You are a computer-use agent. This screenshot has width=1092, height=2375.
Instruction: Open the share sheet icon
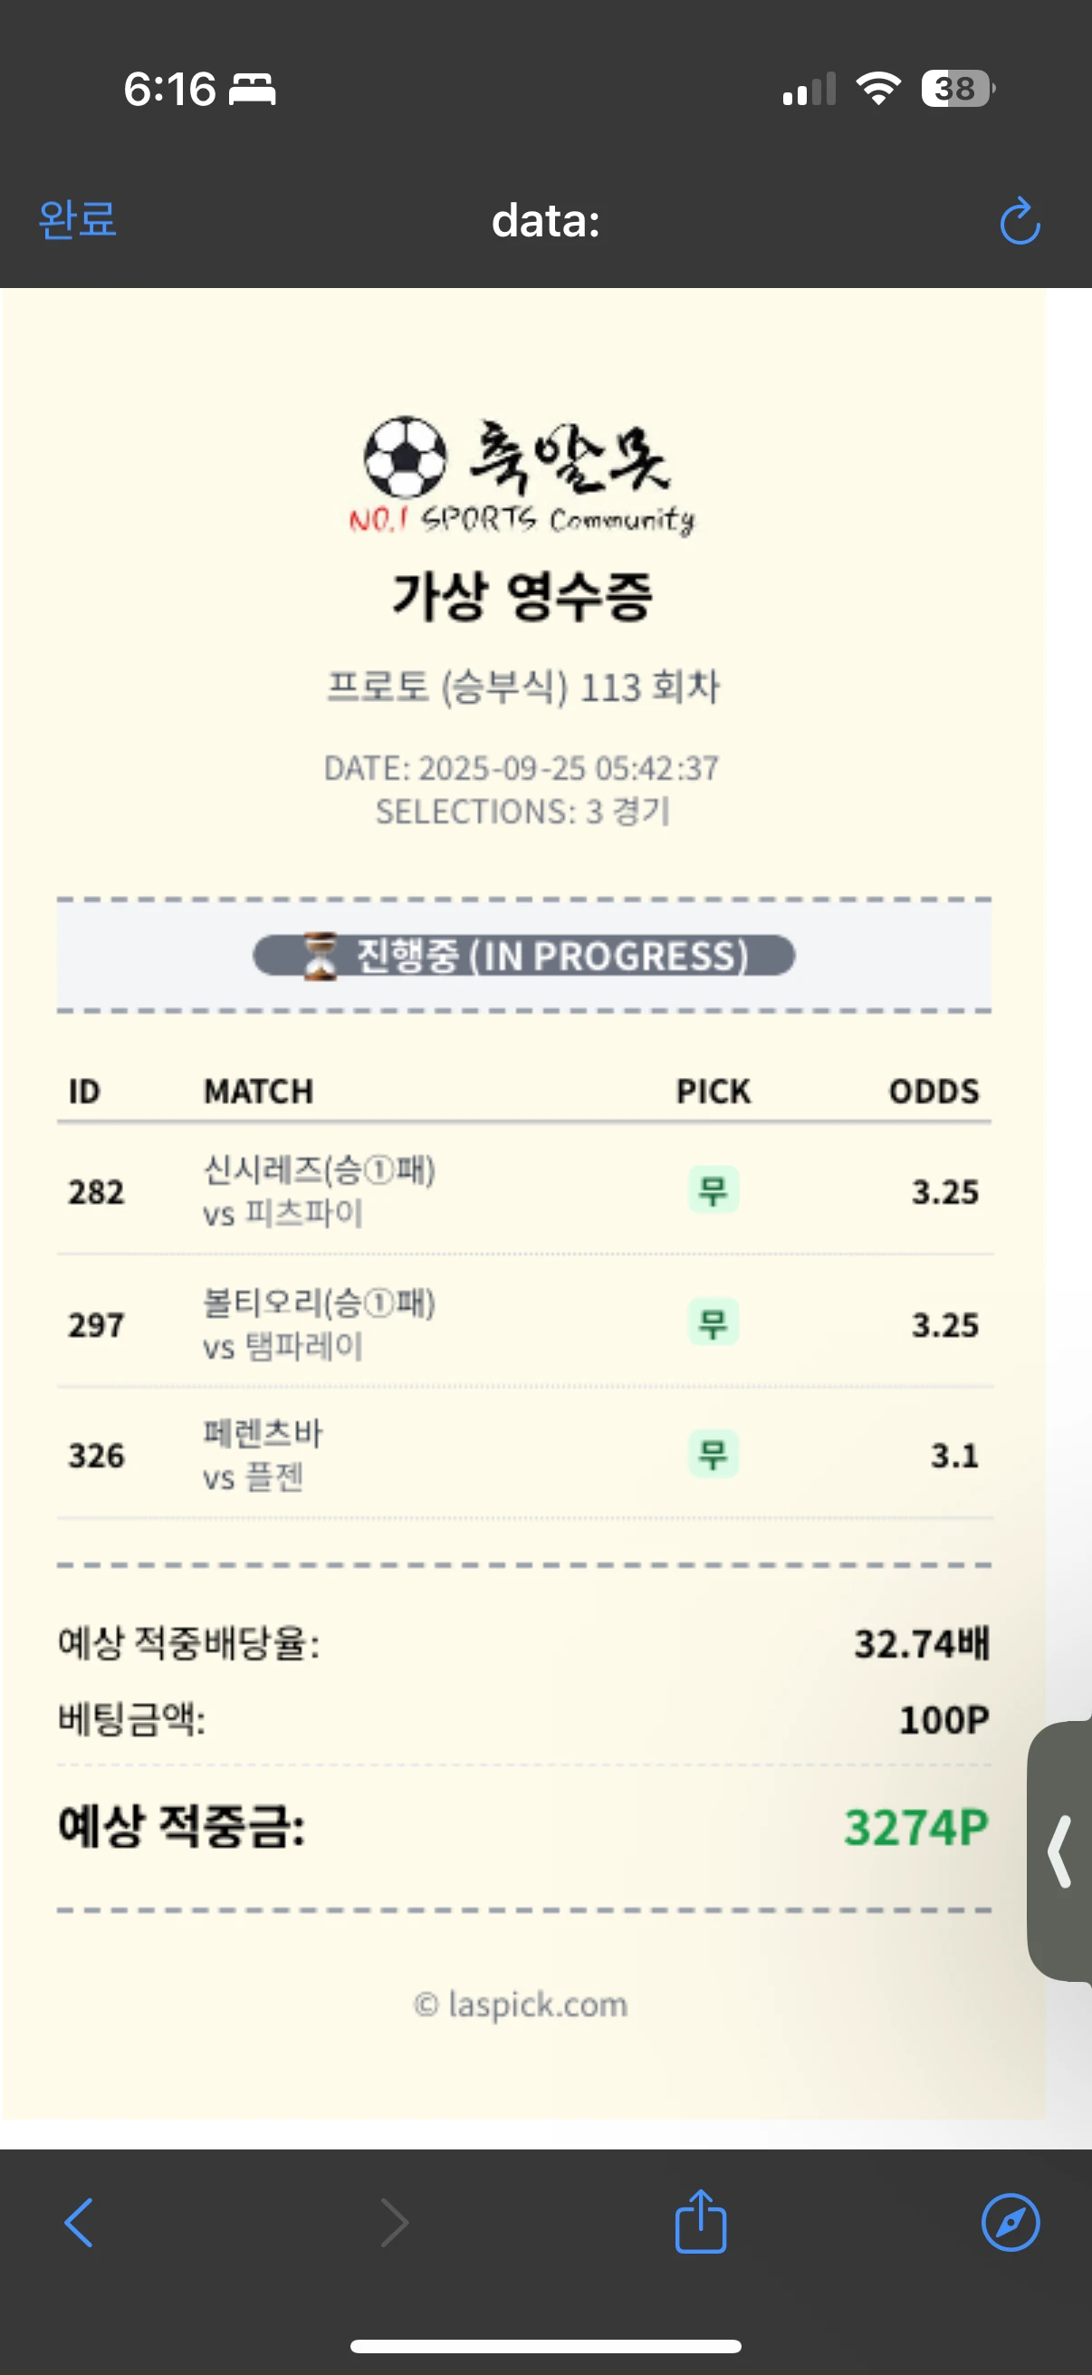point(700,2221)
